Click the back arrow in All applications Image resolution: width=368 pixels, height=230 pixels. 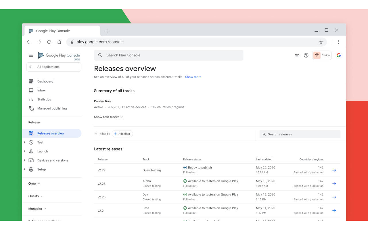pyautogui.click(x=31, y=67)
